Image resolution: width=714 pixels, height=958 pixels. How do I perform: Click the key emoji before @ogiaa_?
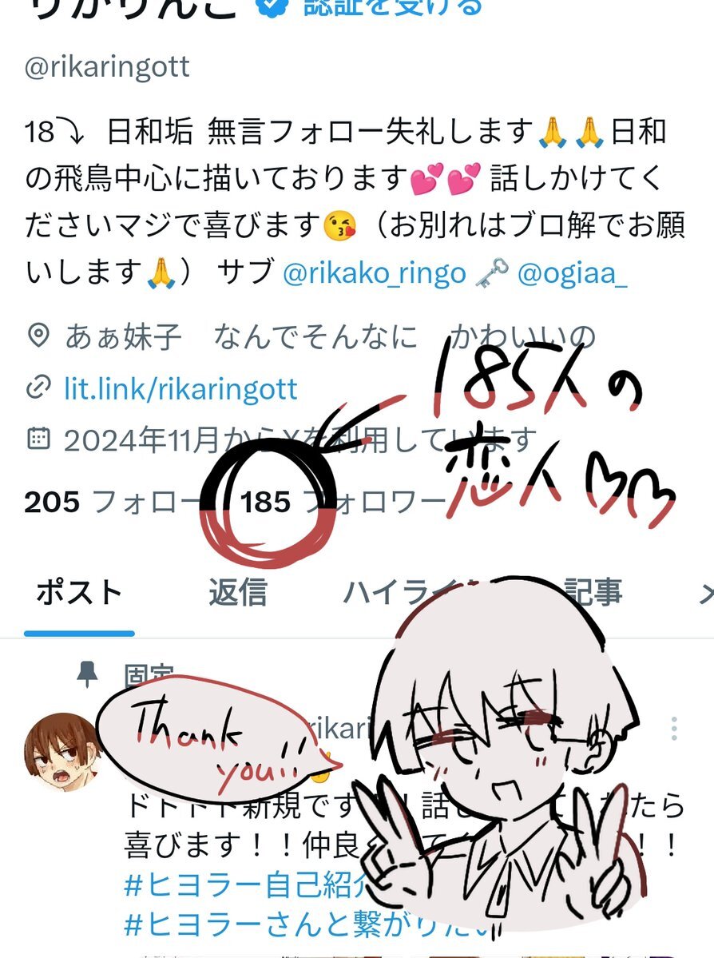pos(492,273)
